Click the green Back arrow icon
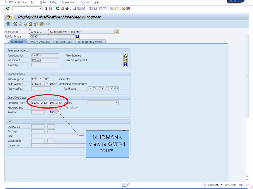This screenshot has height=189, width=253. tap(57, 8)
